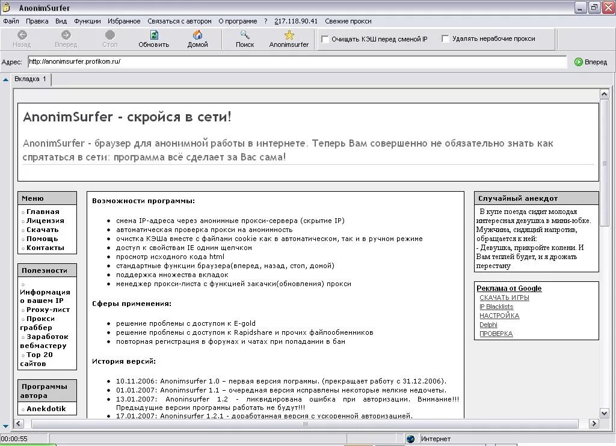
Task: Click the horizontal scrollbar thumb
Action: click(305, 424)
